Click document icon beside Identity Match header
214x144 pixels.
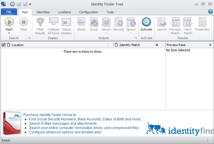116,45
